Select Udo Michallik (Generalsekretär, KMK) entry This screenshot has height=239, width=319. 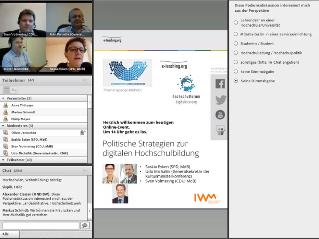44,153
